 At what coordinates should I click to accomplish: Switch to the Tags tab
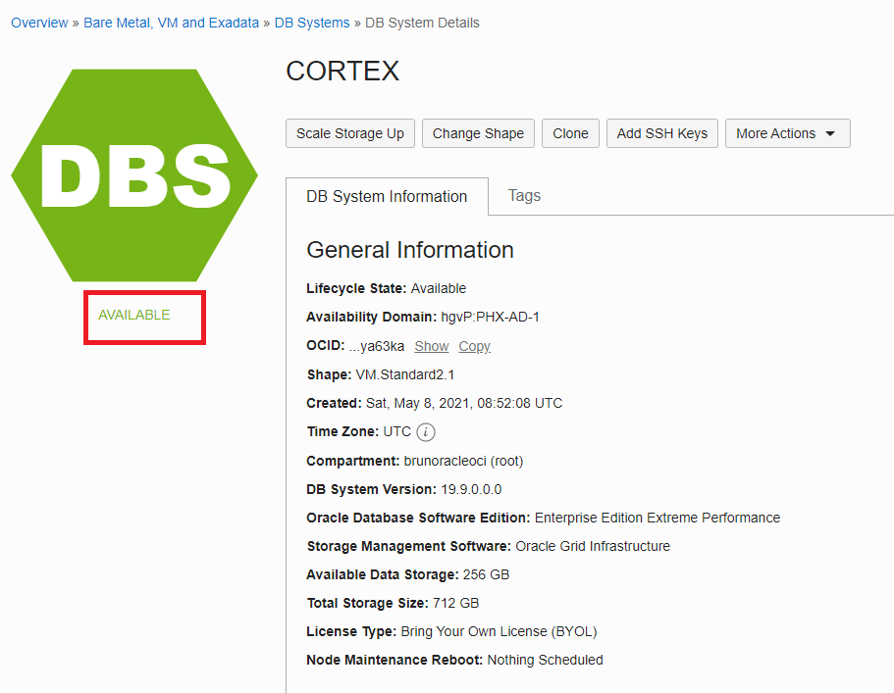pos(524,196)
